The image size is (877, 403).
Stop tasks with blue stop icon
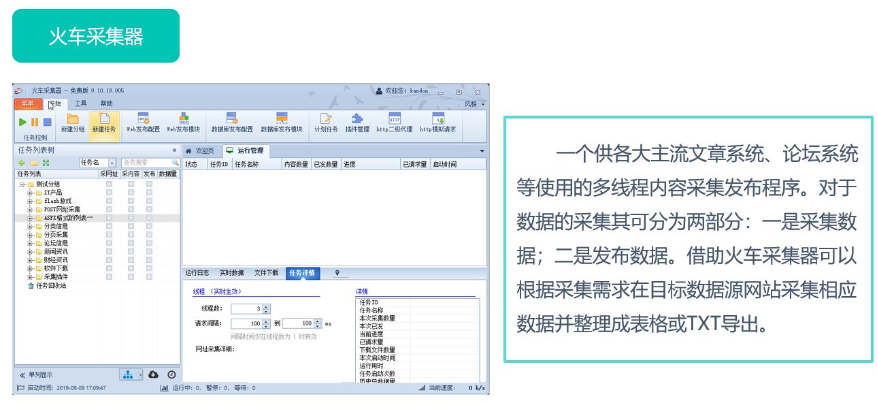(47, 123)
